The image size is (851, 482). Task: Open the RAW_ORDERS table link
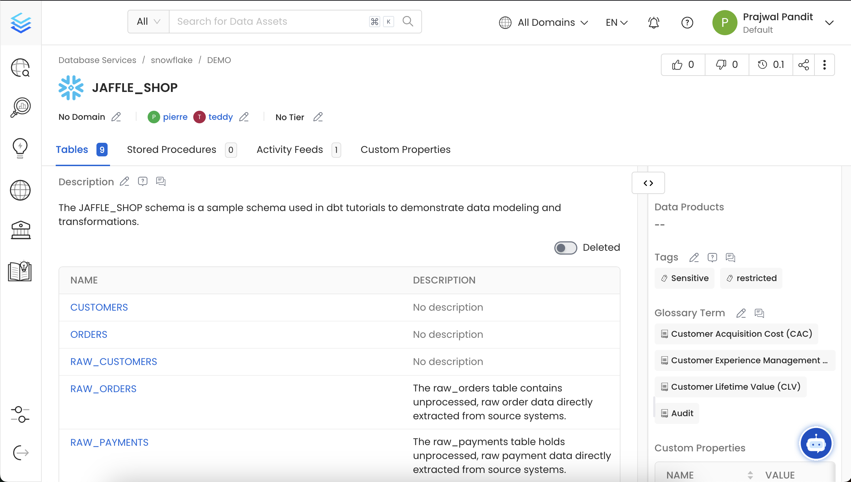click(x=103, y=389)
